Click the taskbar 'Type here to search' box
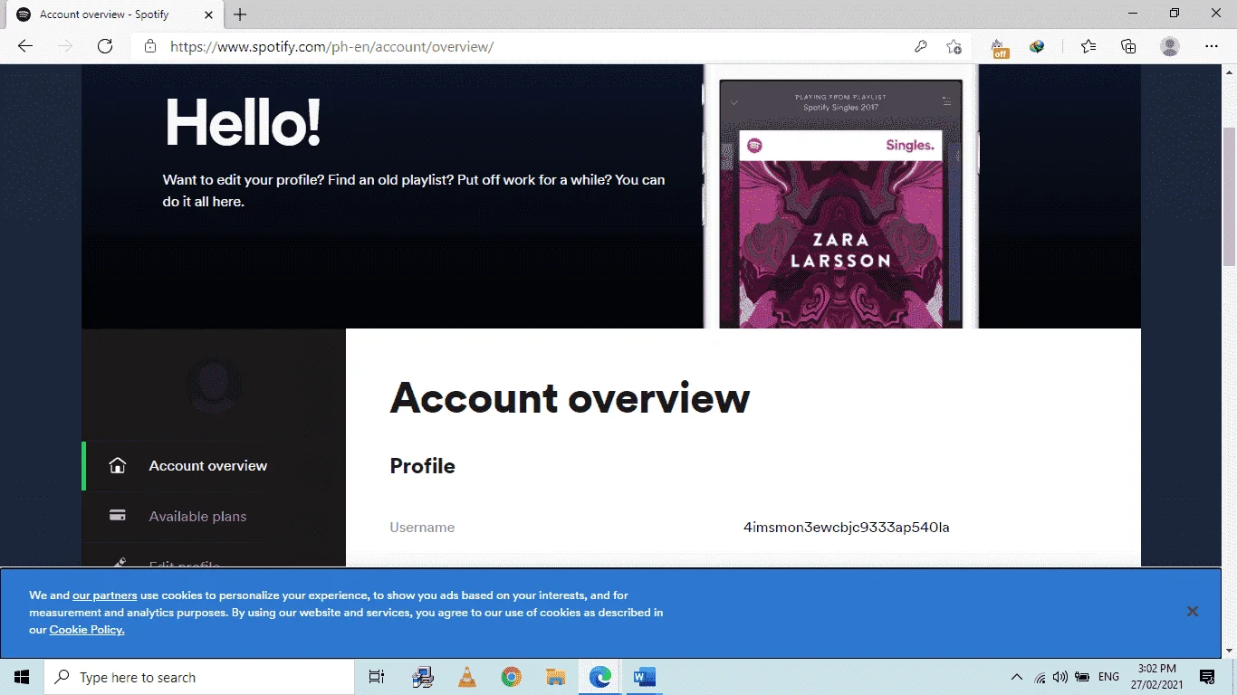Image resolution: width=1237 pixels, height=695 pixels. pyautogui.click(x=199, y=677)
